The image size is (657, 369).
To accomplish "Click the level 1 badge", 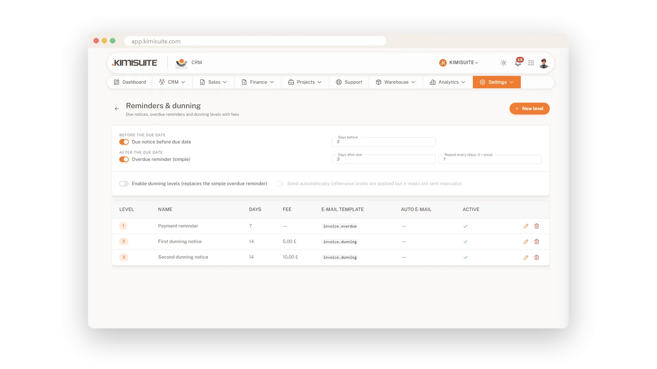I will click(124, 226).
